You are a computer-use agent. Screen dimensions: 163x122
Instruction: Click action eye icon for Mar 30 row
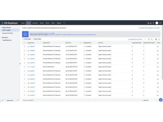coord(158,75)
